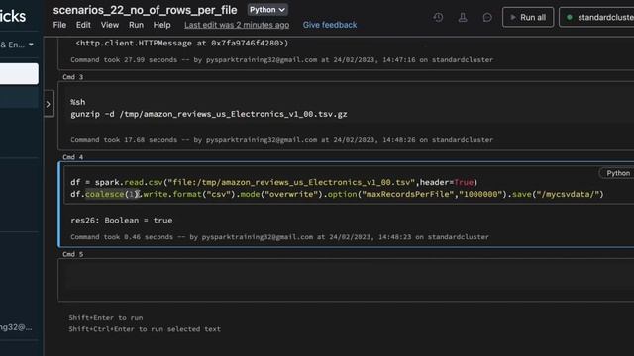Open the Edit menu
634x356 pixels.
[x=83, y=25]
